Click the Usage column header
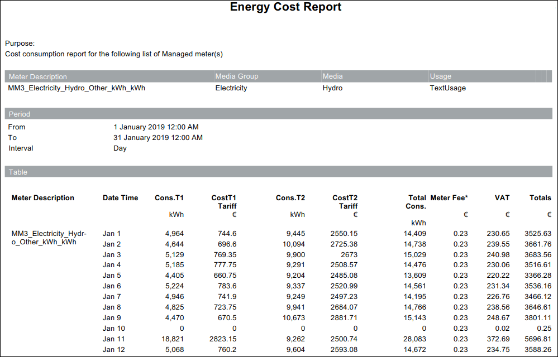This screenshot has width=558, height=357. click(440, 76)
